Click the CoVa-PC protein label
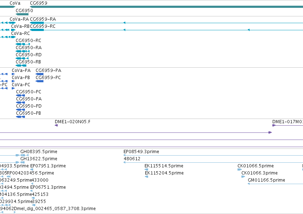The image size is (303, 214). 21,85
